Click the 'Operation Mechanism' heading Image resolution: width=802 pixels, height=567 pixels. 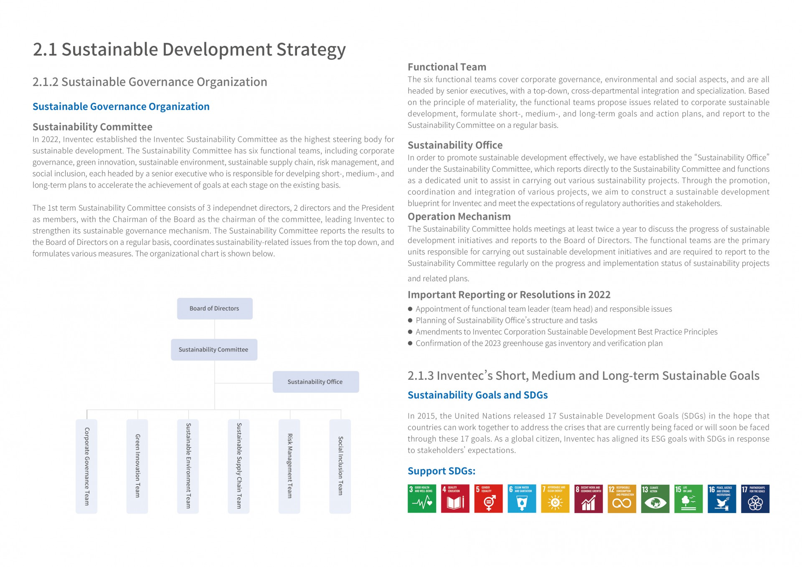tap(459, 216)
